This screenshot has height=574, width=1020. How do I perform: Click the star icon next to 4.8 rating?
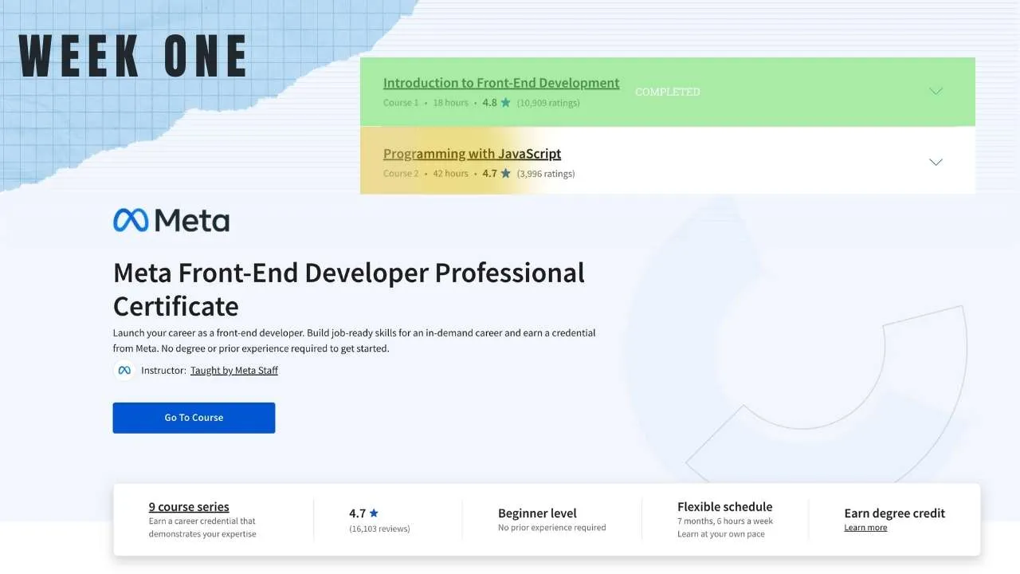click(x=505, y=103)
